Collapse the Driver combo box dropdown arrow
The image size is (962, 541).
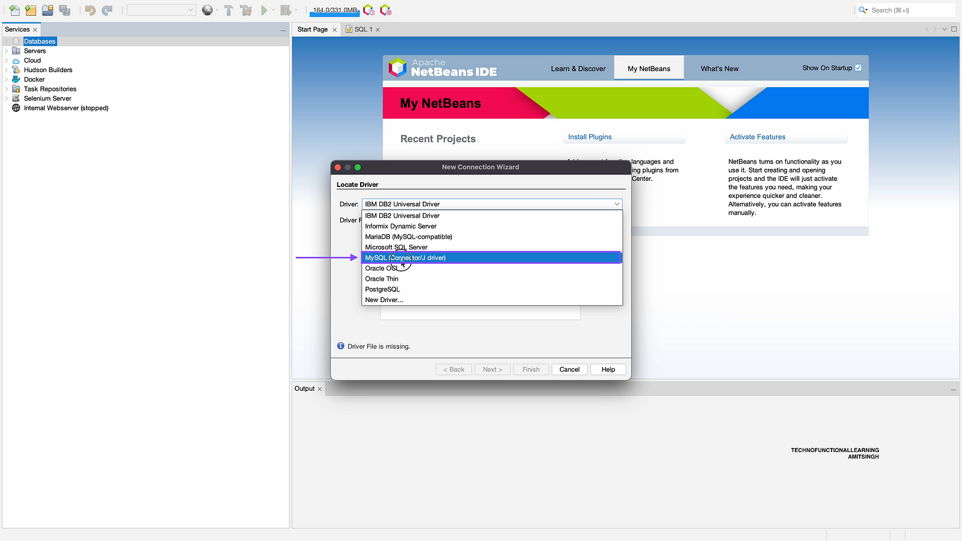pyautogui.click(x=616, y=204)
